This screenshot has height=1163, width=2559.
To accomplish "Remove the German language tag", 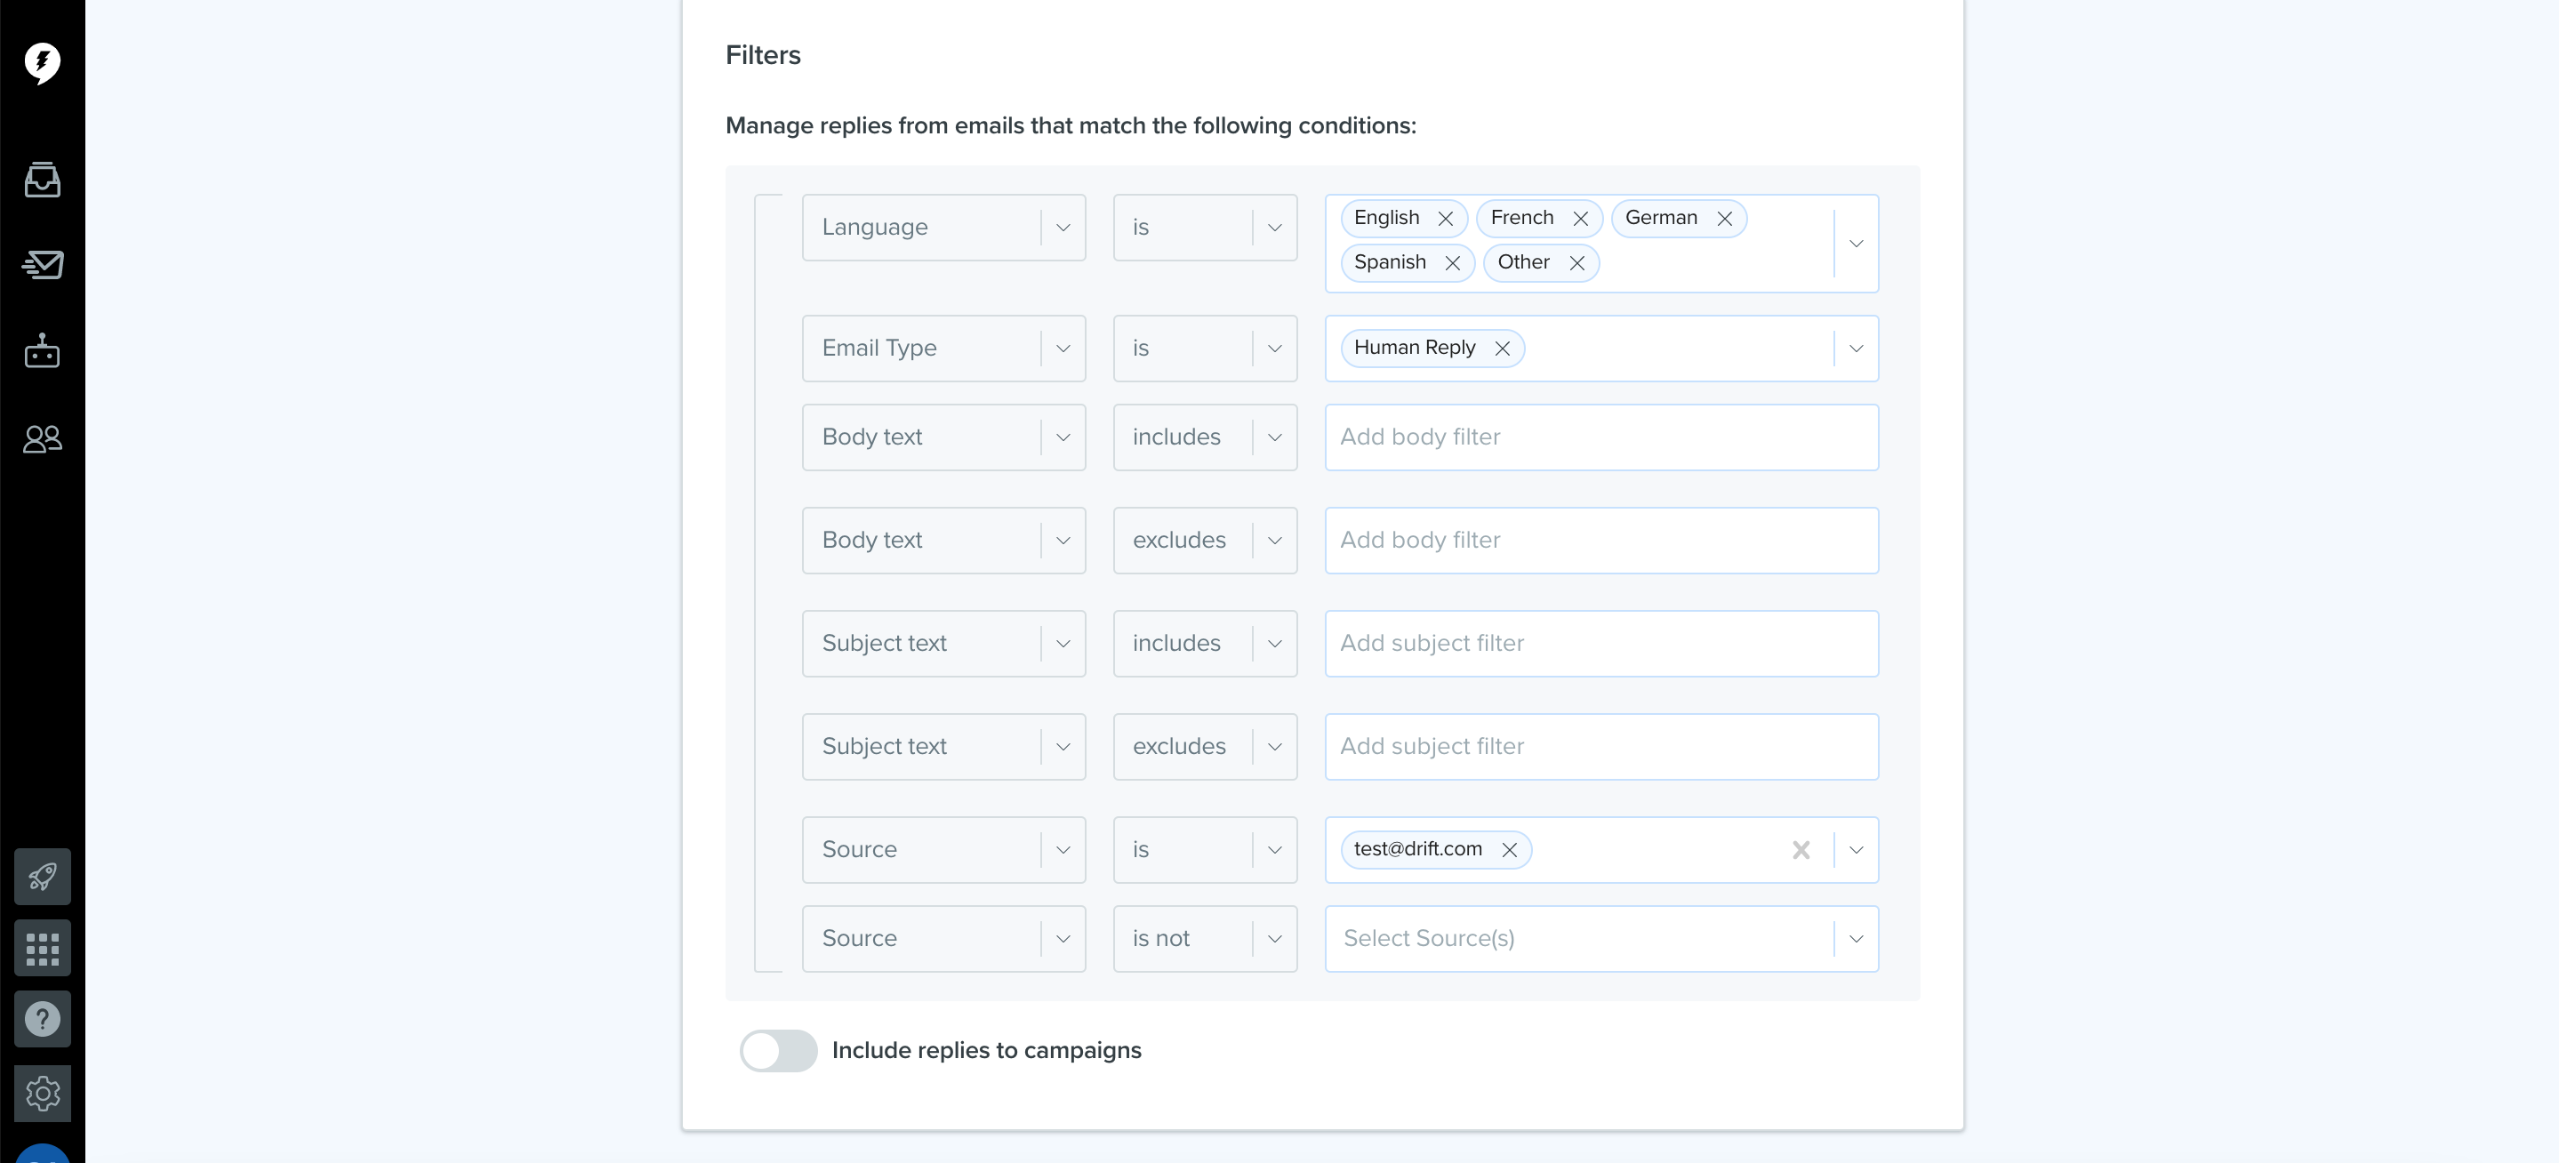I will coord(1723,219).
